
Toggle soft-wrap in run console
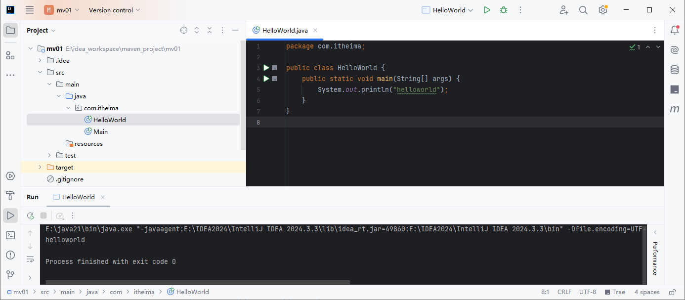[30, 259]
